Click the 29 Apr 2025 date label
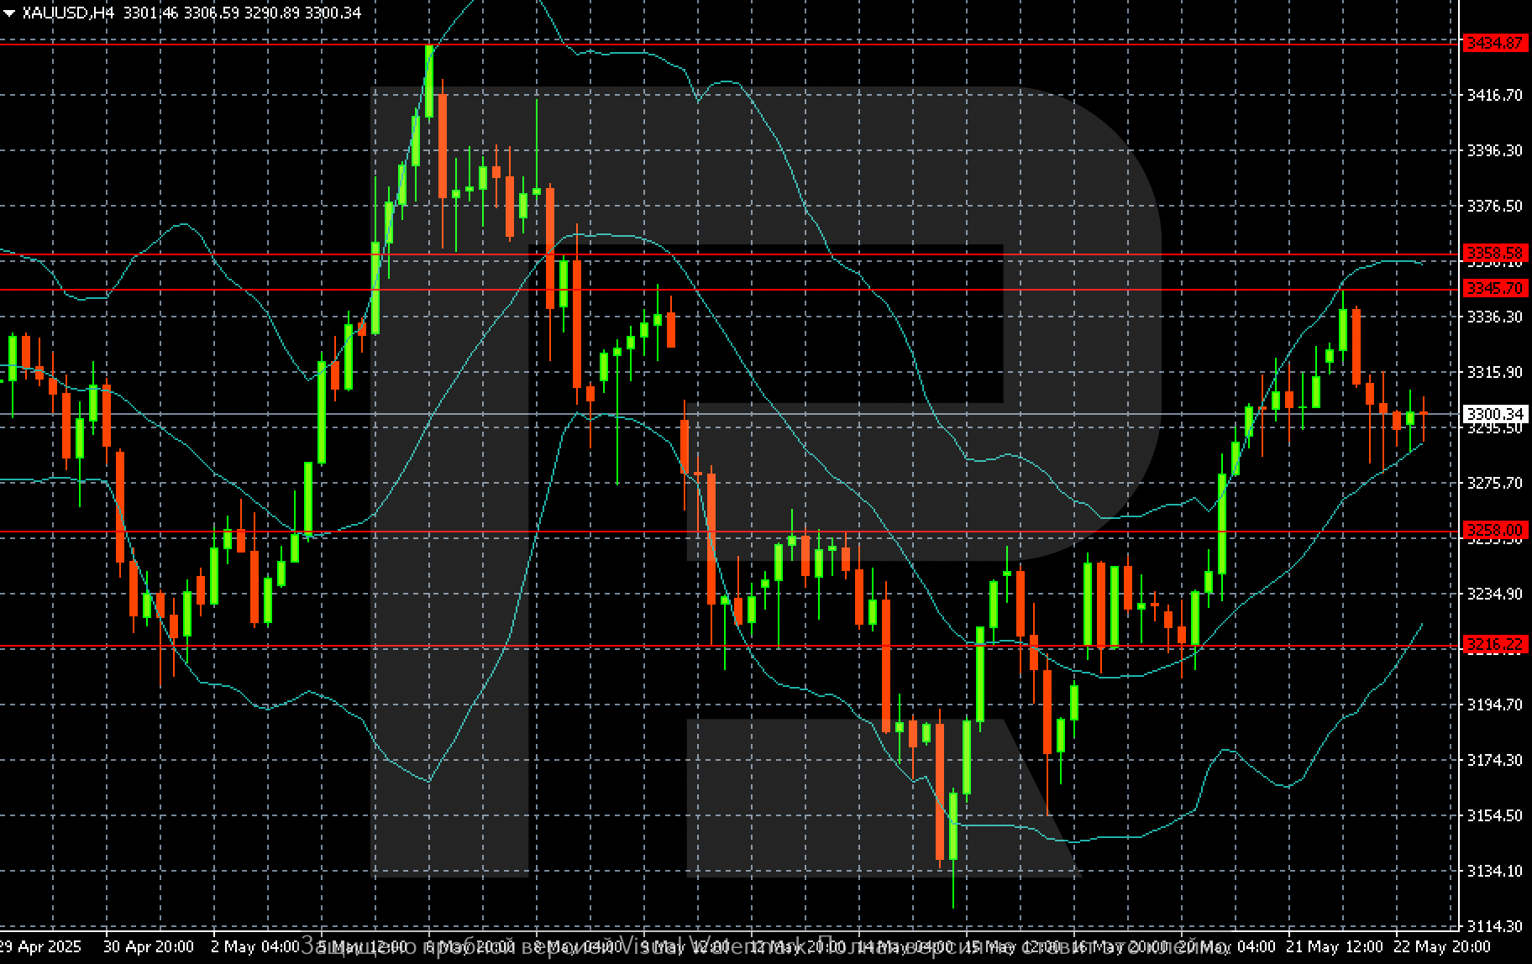Screen dimensions: 1532x964 coord(41,946)
